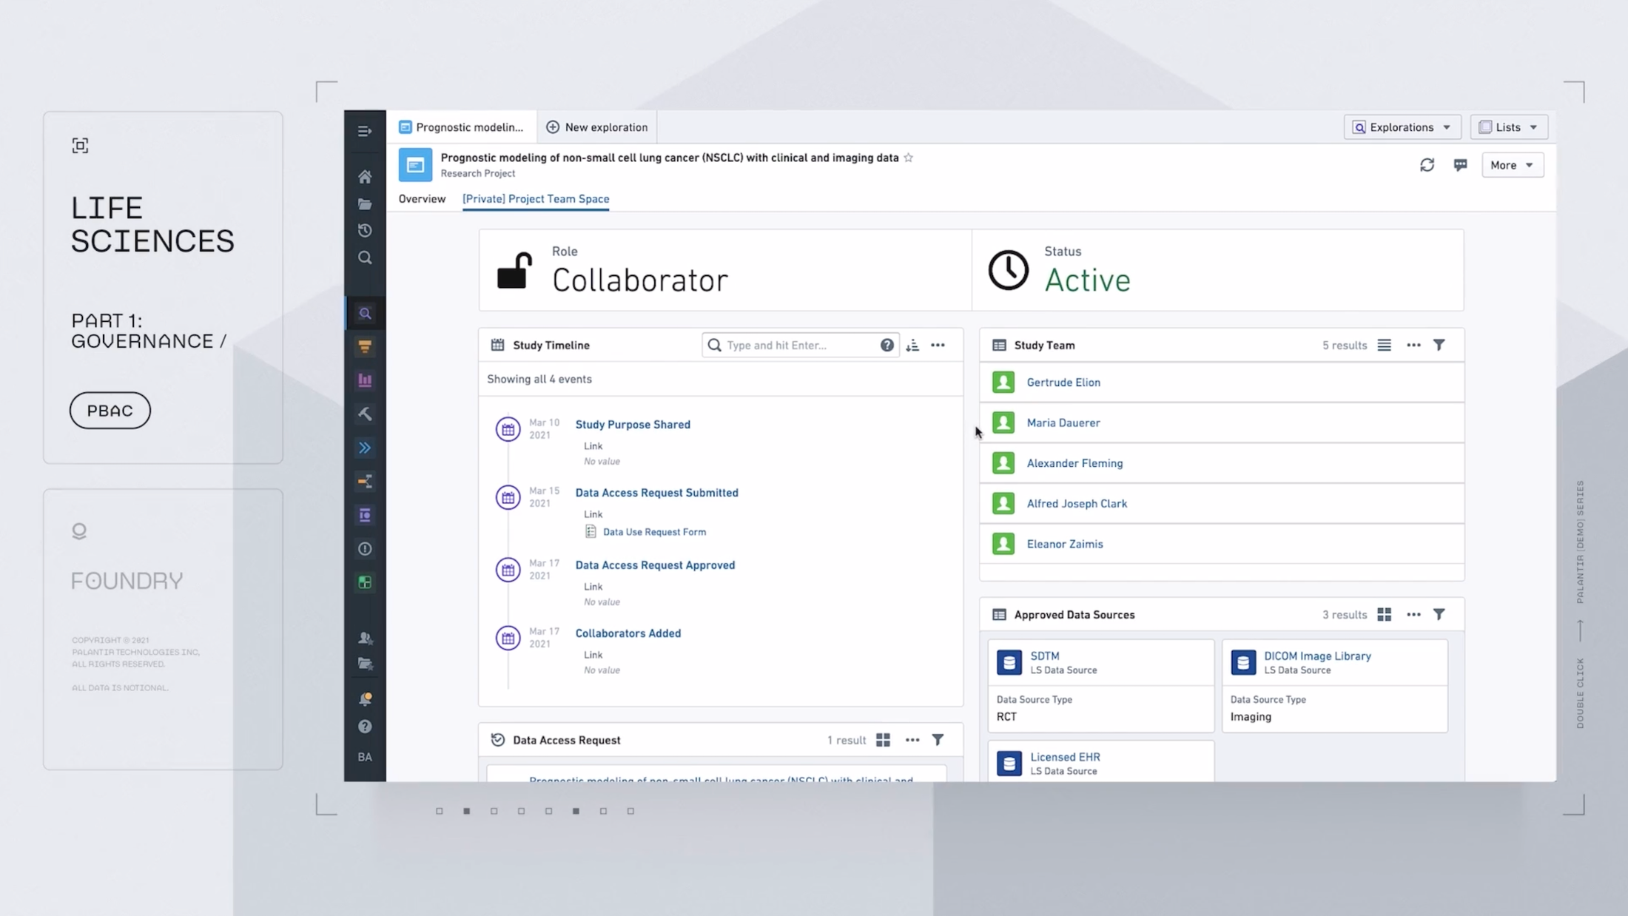
Task: Click the Study Timeline search input field
Action: click(x=799, y=345)
